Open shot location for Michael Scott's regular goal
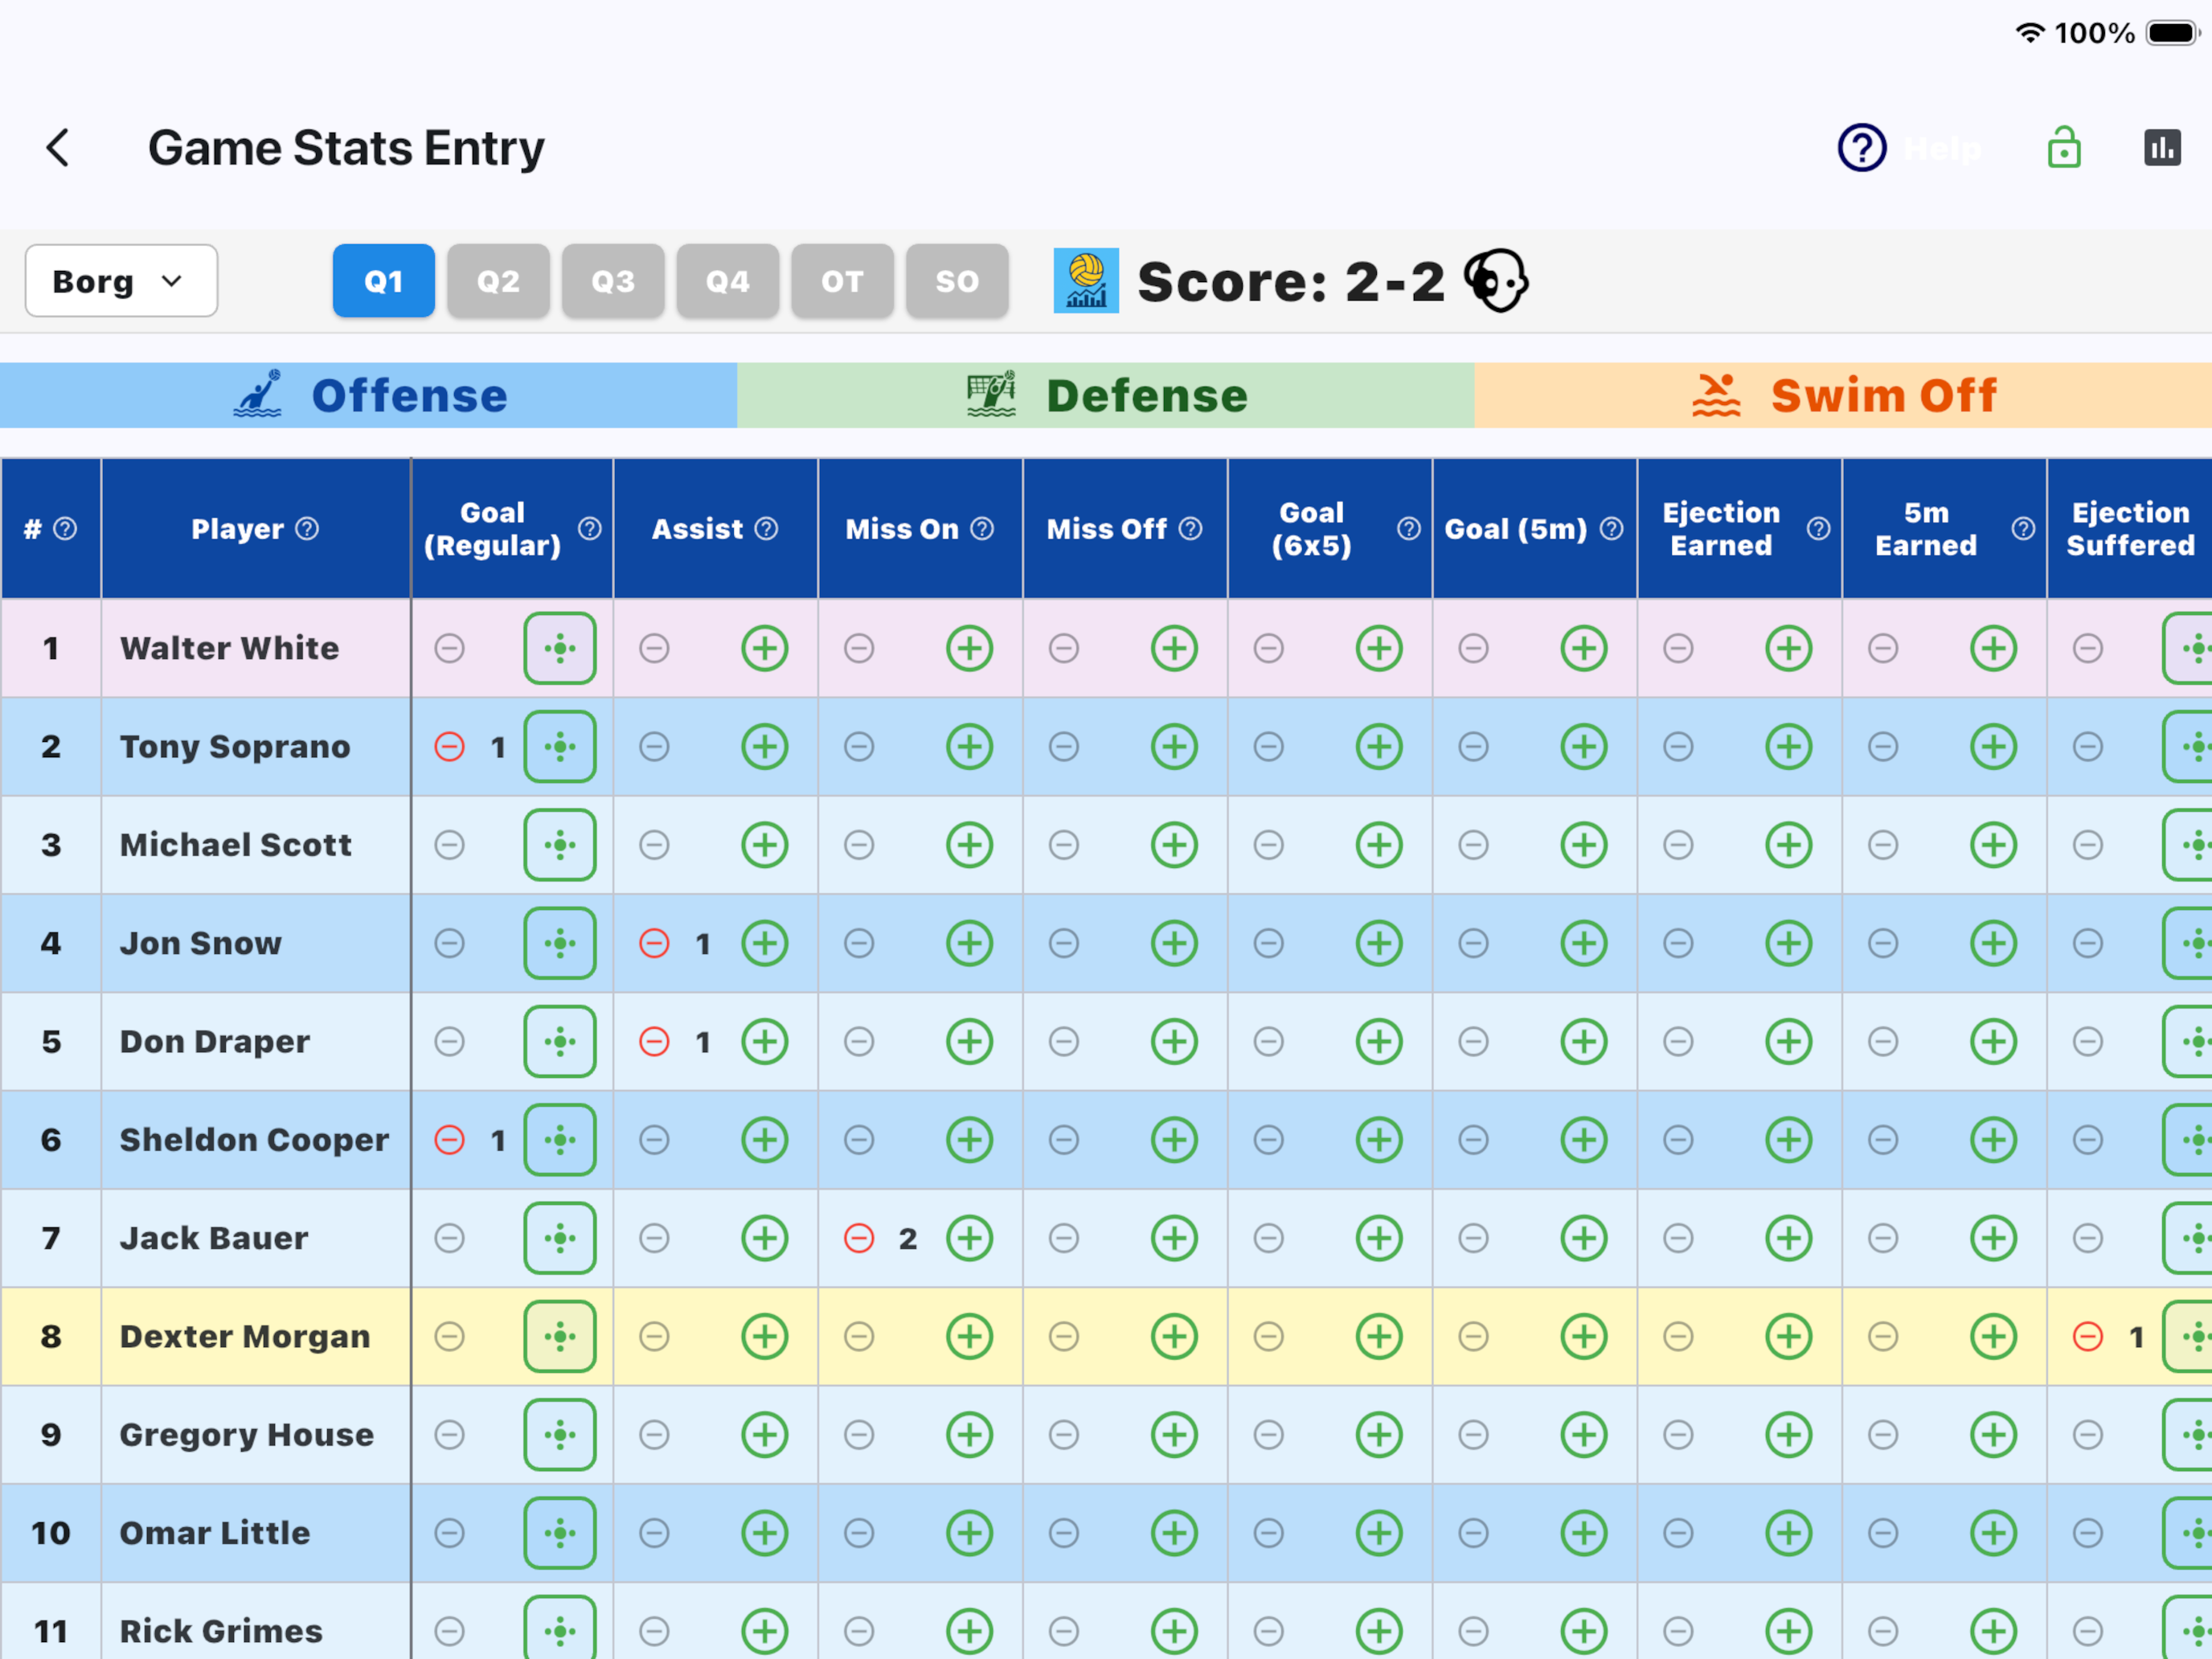The image size is (2212, 1659). tap(560, 845)
